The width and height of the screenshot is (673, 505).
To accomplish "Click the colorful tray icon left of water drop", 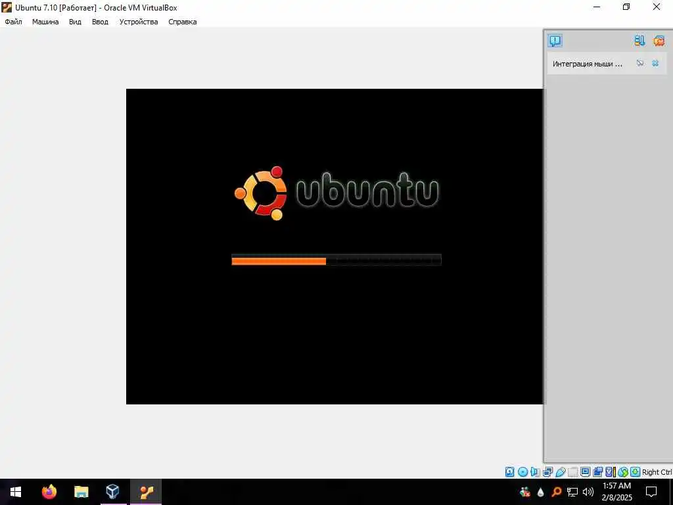I will pyautogui.click(x=525, y=492).
